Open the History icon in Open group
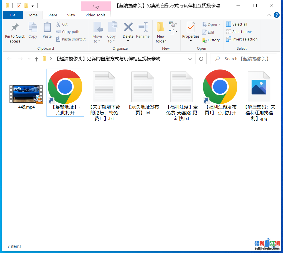The width and height of the screenshot is (283, 253). [204, 40]
